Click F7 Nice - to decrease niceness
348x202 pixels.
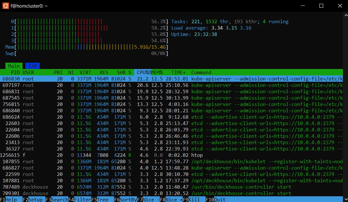(x=148, y=199)
